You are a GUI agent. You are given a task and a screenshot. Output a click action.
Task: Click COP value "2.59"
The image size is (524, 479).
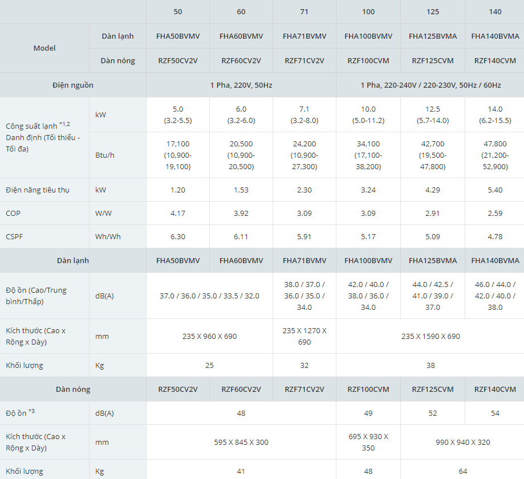(x=495, y=213)
